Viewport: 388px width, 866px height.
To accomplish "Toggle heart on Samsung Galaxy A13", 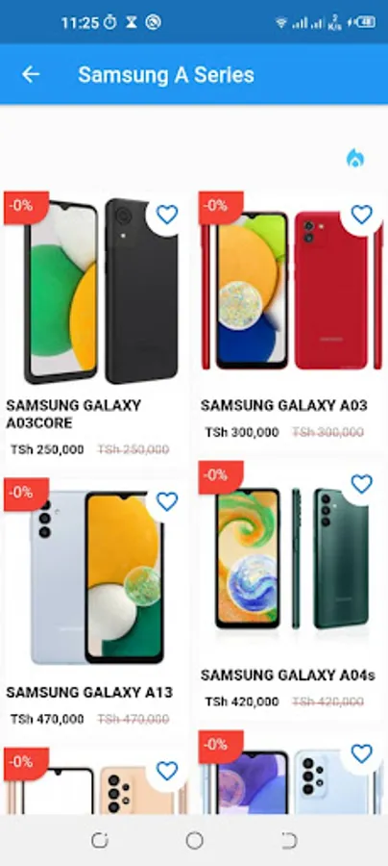I will pyautogui.click(x=167, y=501).
